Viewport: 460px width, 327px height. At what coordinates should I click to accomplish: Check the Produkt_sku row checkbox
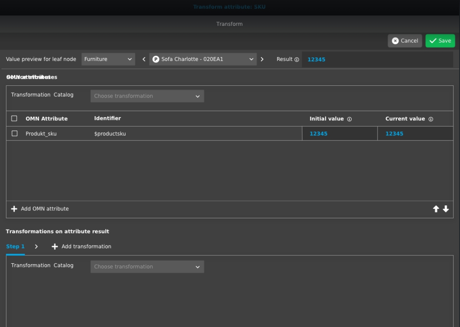[x=14, y=133]
